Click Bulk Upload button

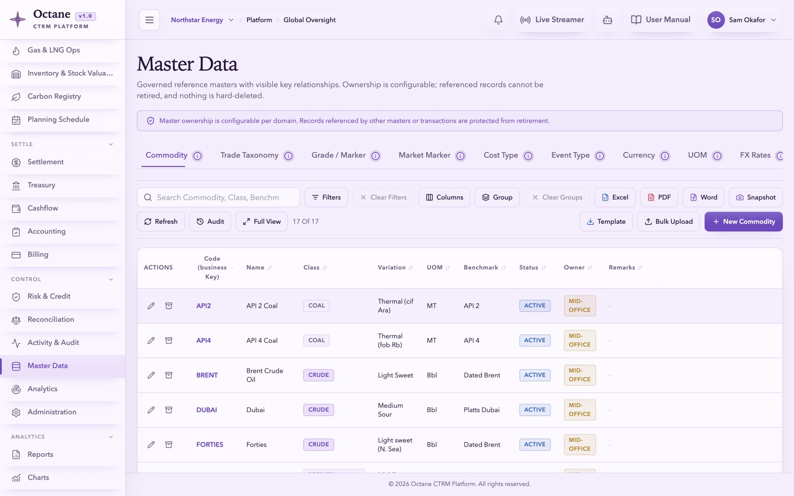click(x=668, y=222)
